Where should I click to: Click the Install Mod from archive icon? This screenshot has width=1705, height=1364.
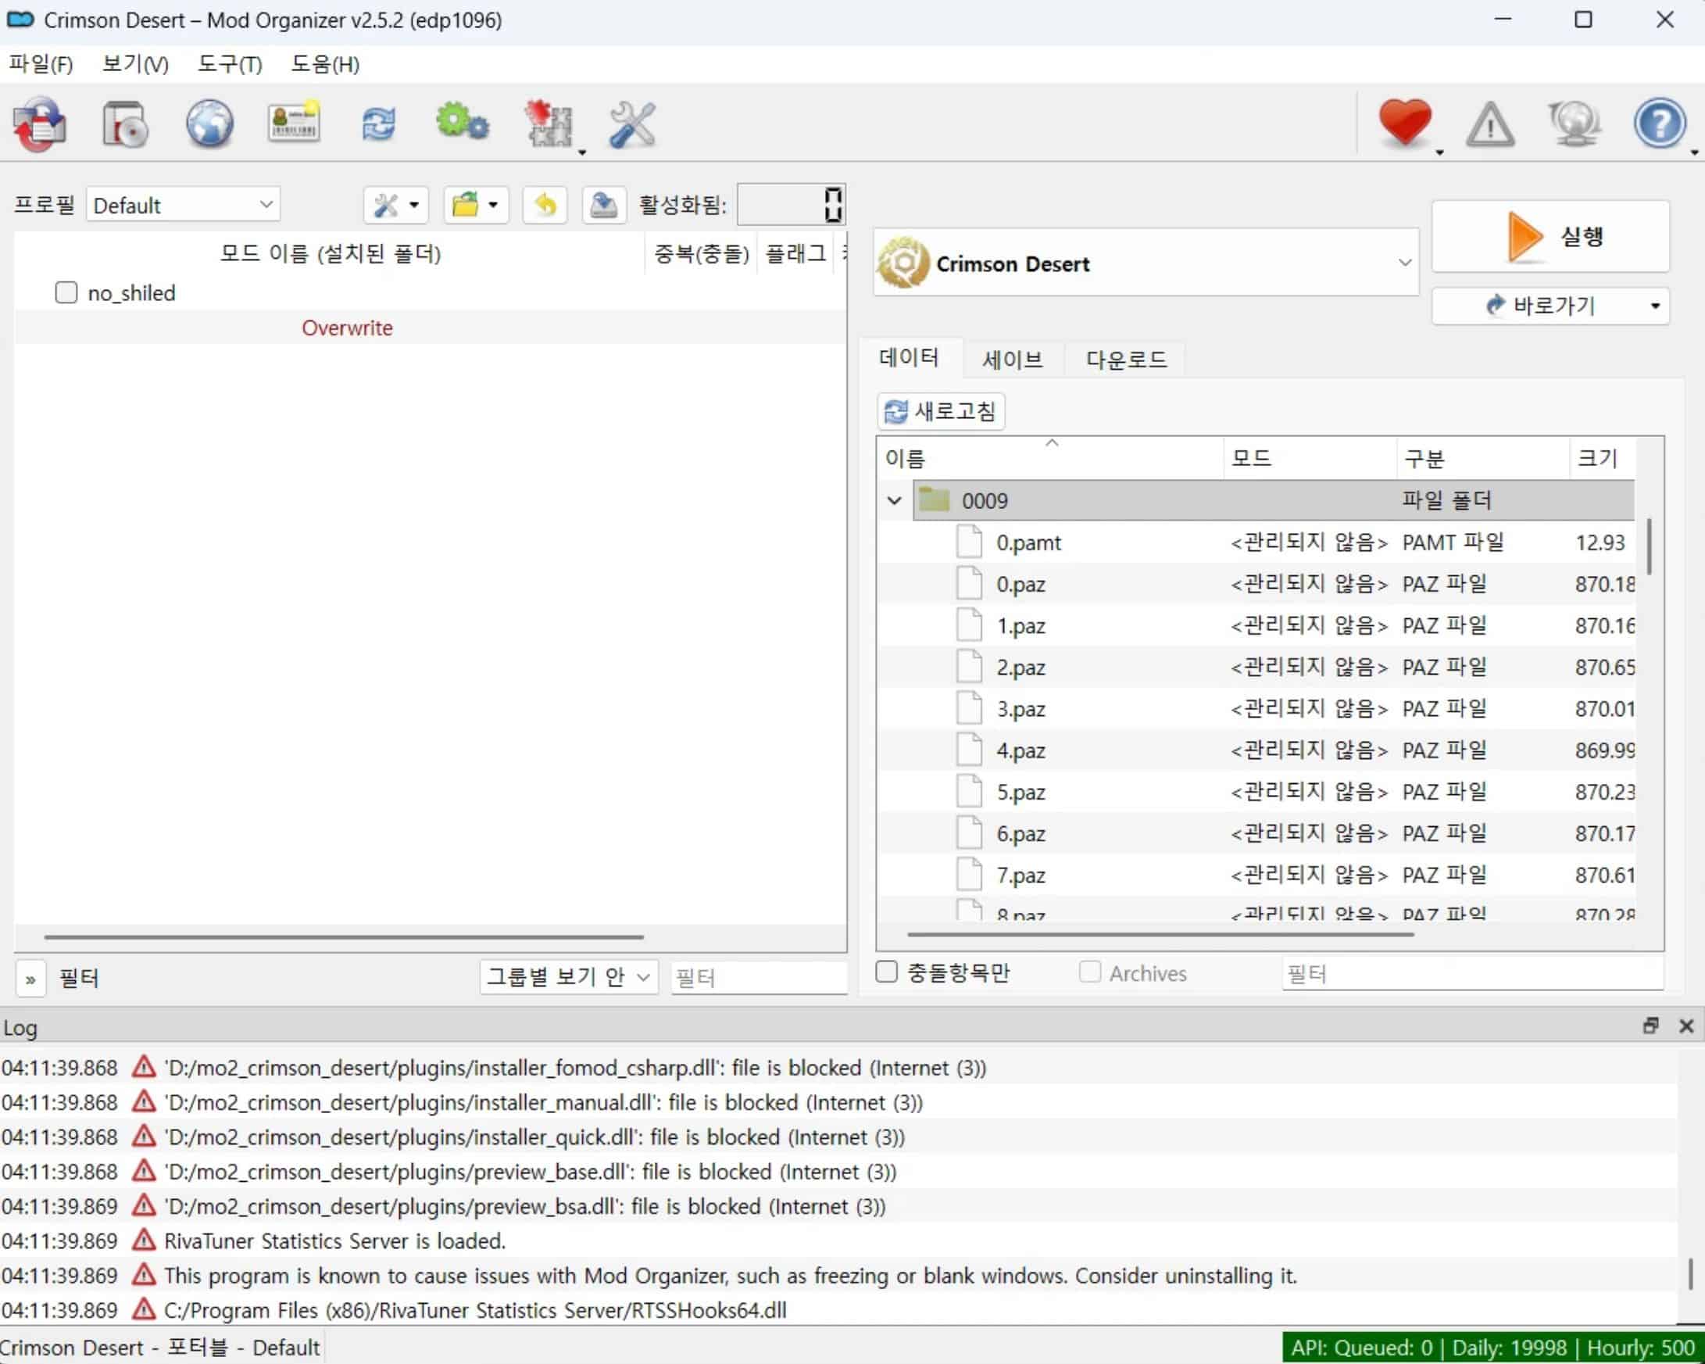(x=124, y=124)
